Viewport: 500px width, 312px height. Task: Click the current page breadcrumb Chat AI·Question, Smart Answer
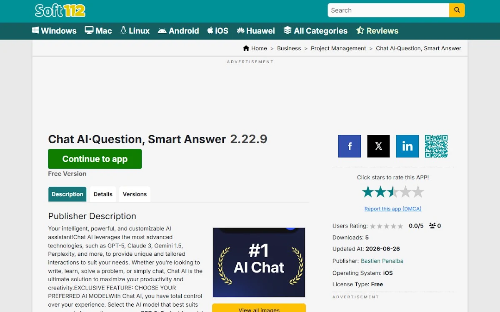pos(418,48)
